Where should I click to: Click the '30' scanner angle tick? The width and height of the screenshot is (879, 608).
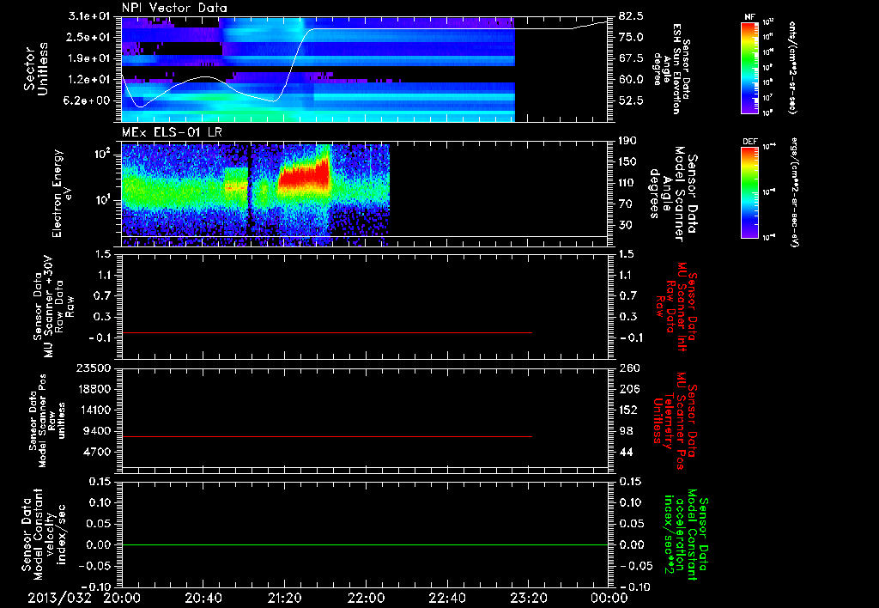[625, 225]
